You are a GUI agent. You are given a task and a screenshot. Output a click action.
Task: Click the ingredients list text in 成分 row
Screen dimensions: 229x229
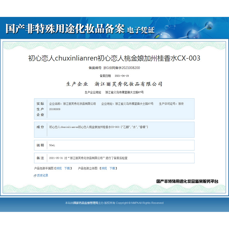98,127
